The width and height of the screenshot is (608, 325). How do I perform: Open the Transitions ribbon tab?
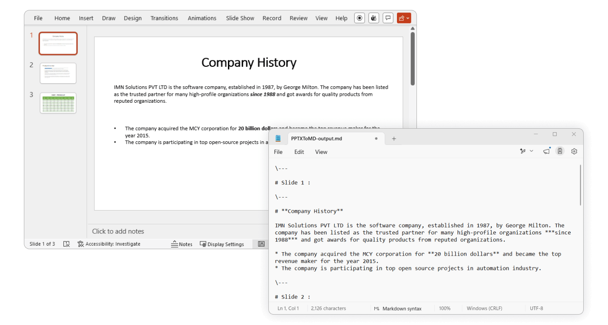tap(164, 18)
